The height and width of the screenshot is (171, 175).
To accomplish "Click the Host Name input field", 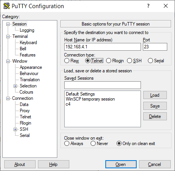I will coord(103,47).
